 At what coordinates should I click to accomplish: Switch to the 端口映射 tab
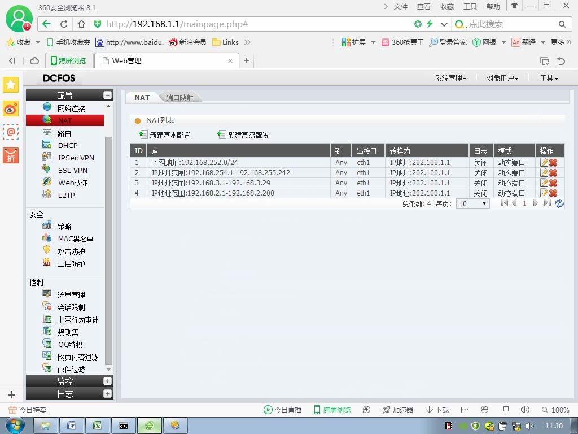click(x=180, y=97)
